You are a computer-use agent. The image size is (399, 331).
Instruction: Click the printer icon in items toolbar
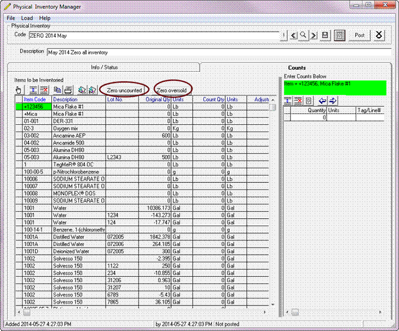coord(68,90)
